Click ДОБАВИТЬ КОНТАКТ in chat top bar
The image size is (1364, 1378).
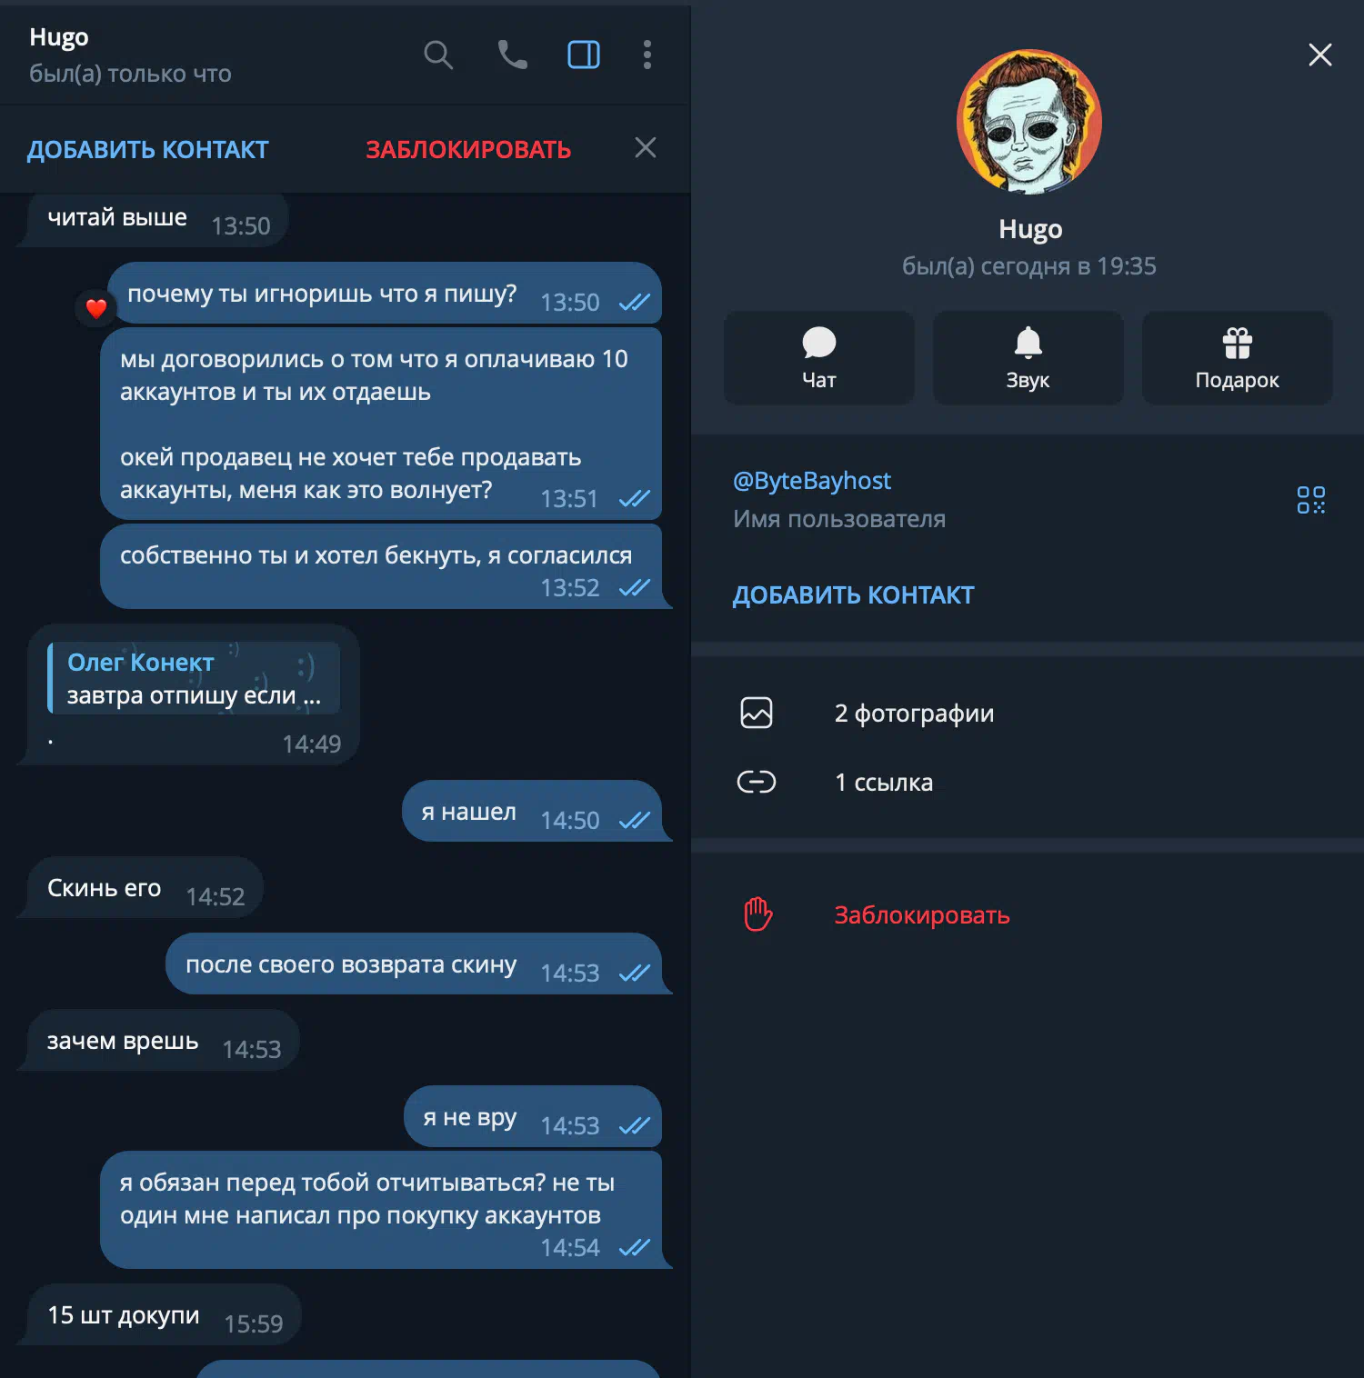pos(147,149)
